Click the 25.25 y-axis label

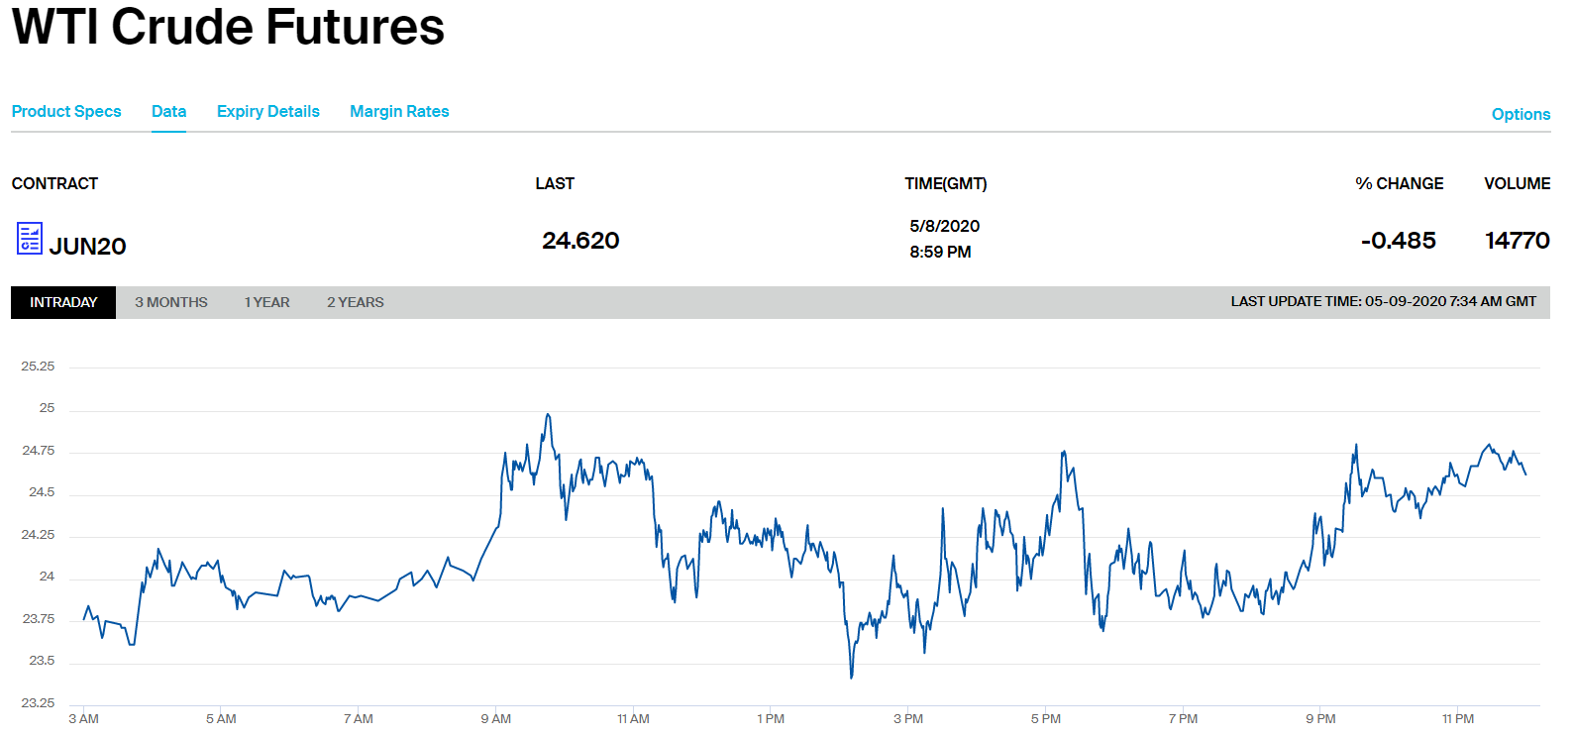pyautogui.click(x=38, y=367)
